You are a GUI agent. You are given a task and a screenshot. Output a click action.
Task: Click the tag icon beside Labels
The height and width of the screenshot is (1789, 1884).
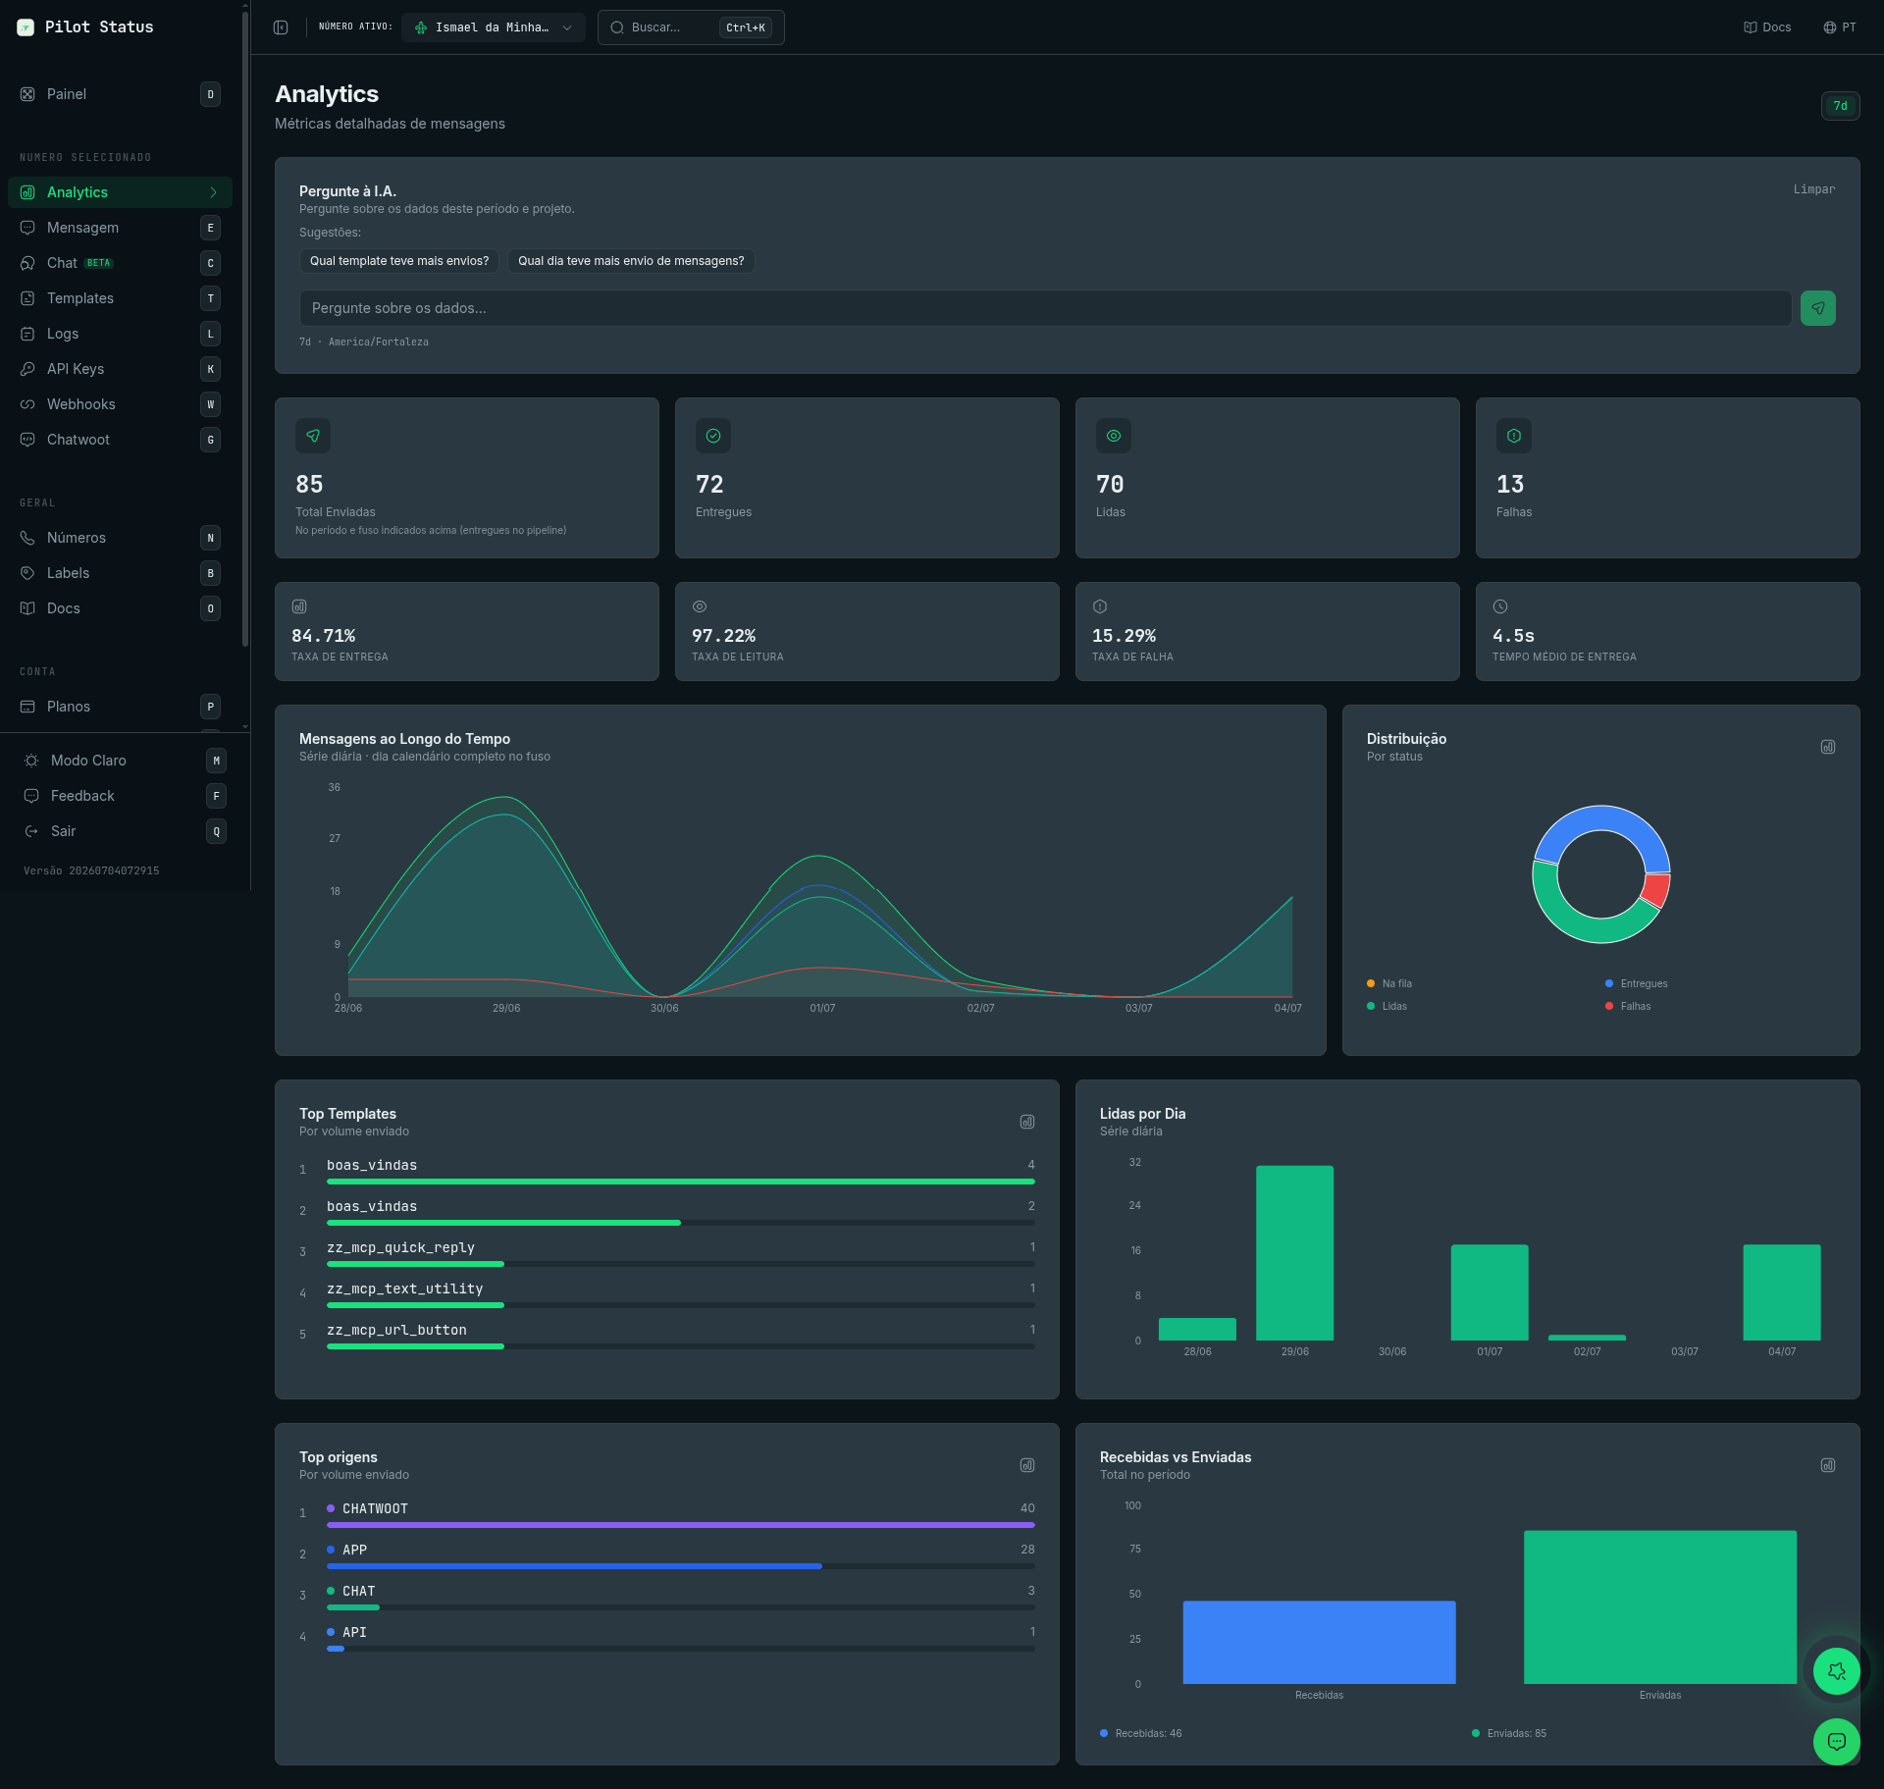coord(27,573)
